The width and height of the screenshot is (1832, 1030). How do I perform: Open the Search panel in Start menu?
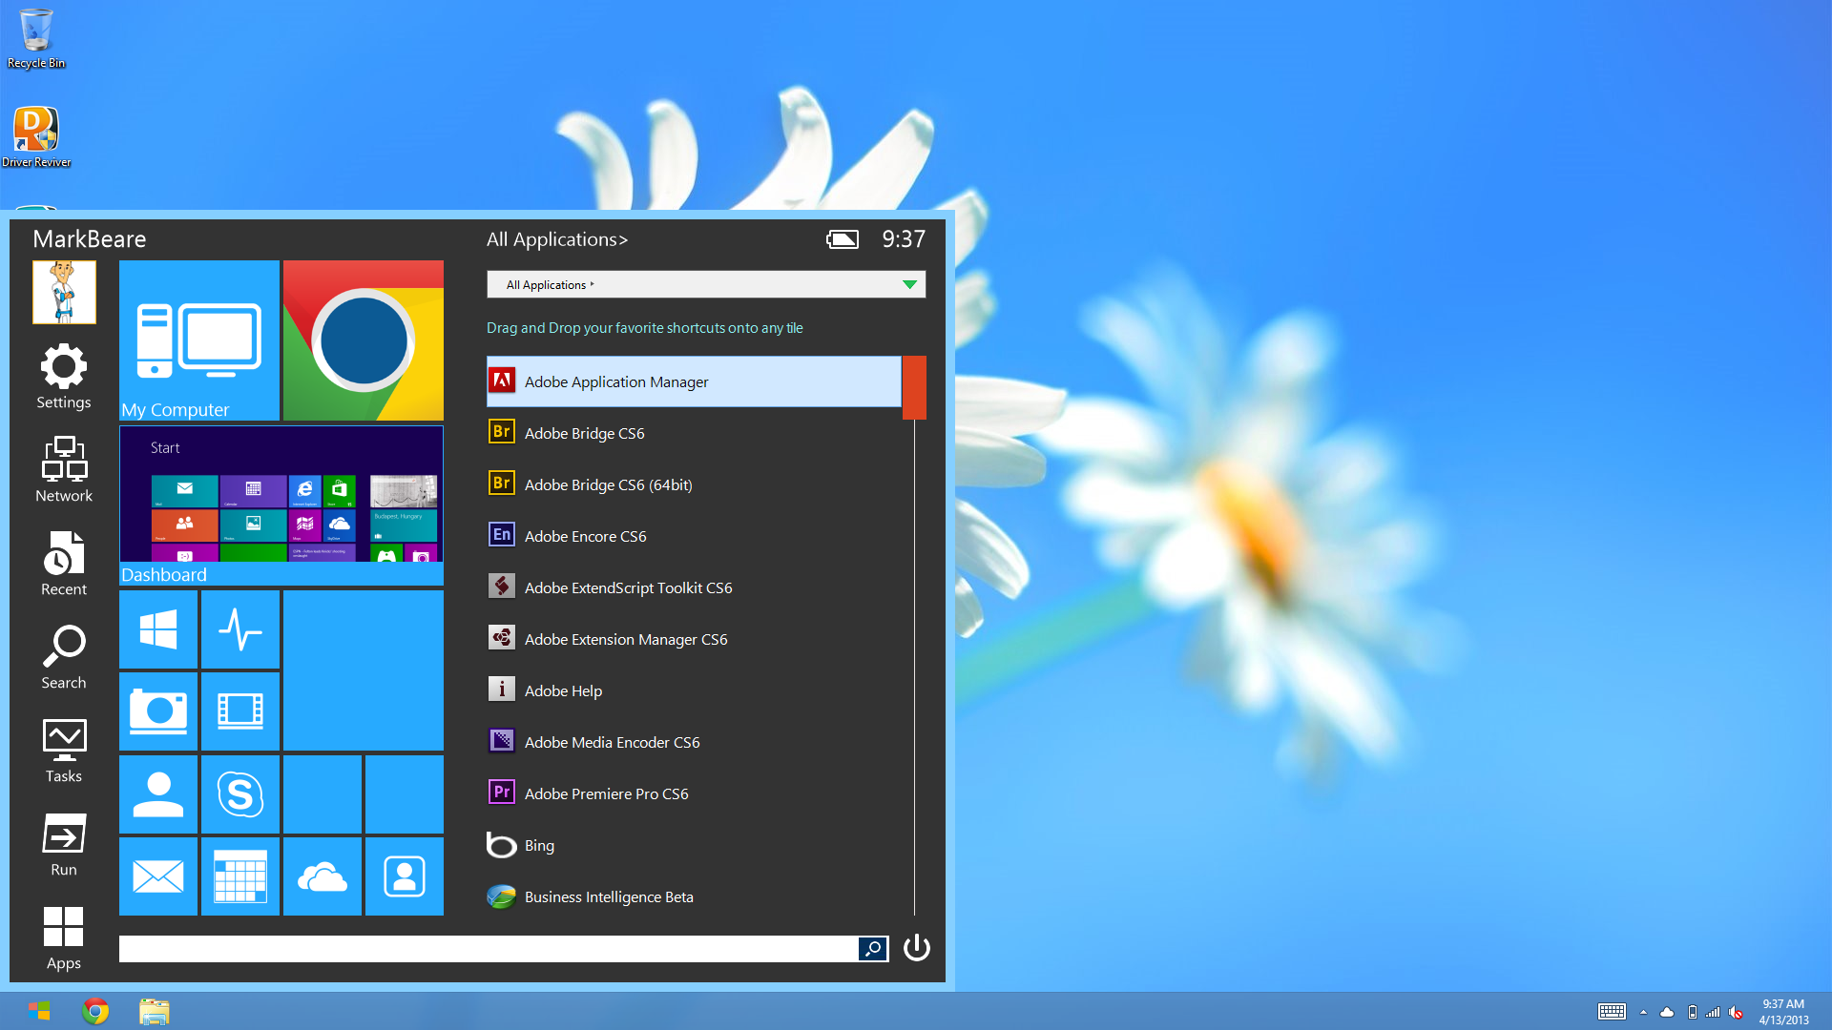pos(66,654)
